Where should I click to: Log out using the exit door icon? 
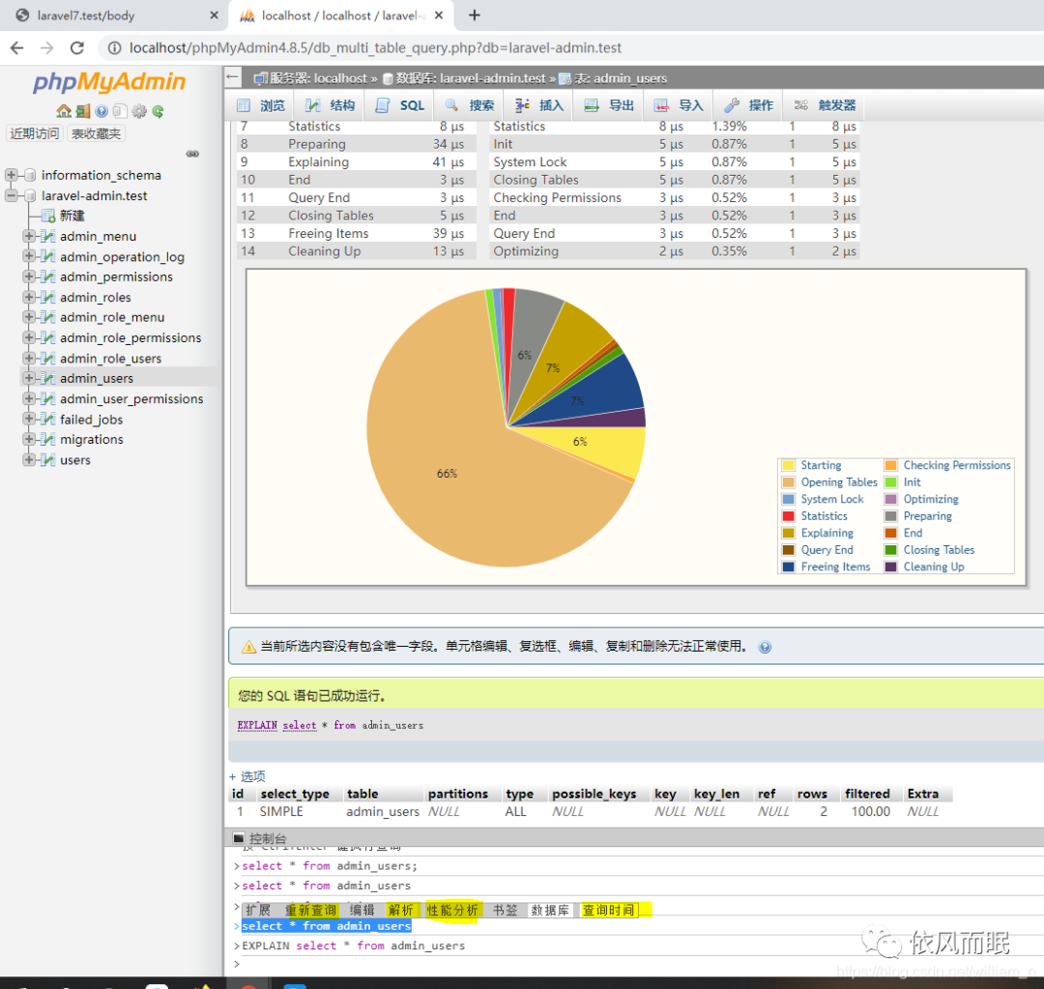tap(83, 111)
